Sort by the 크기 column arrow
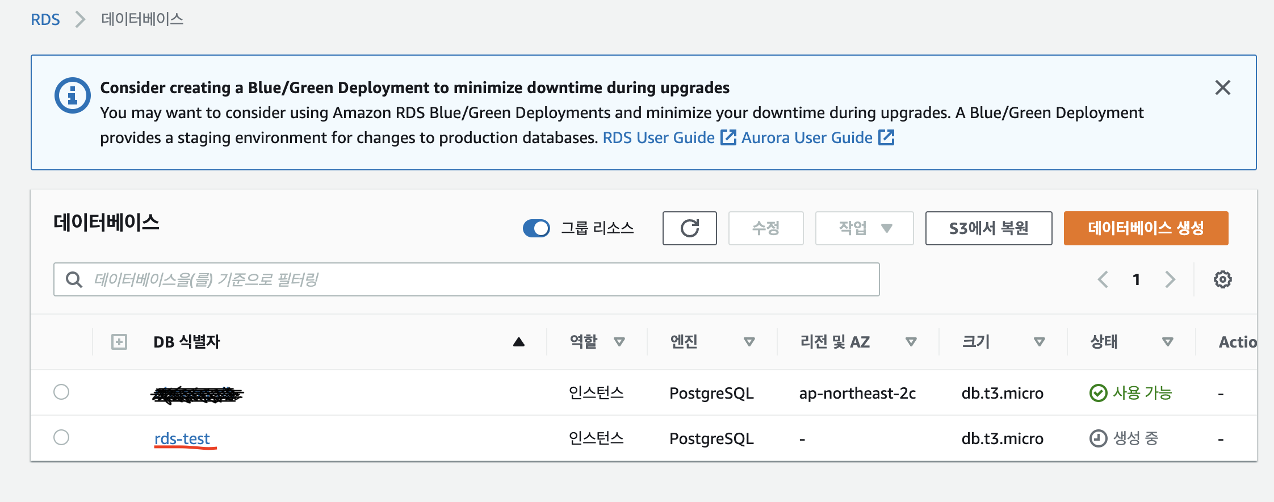 click(x=1040, y=342)
